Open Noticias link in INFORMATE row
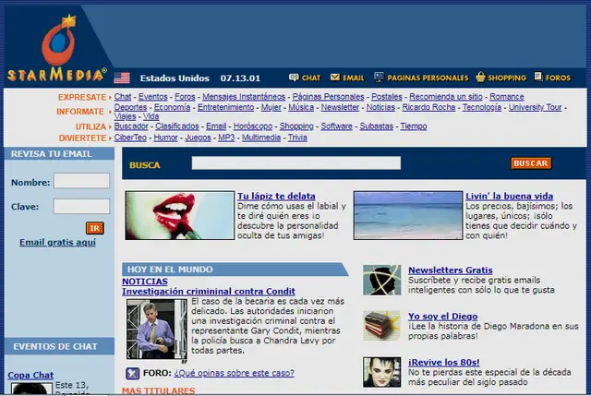Screen dimensions: 591x396 point(380,107)
